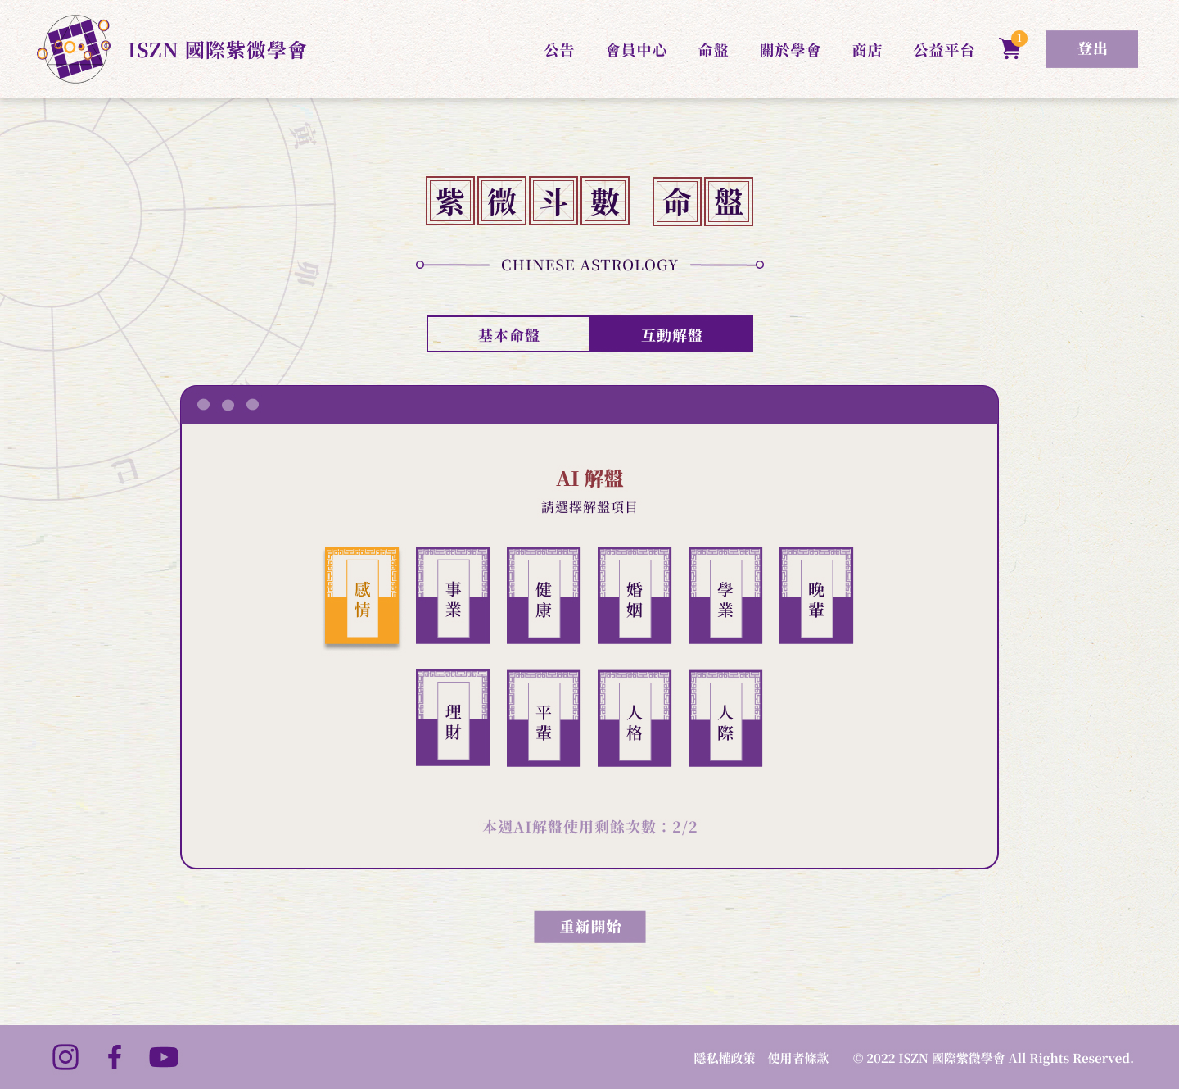Screen dimensions: 1179x1089
Task: Click the copyright 2022 ISZN text
Action: click(x=993, y=1058)
